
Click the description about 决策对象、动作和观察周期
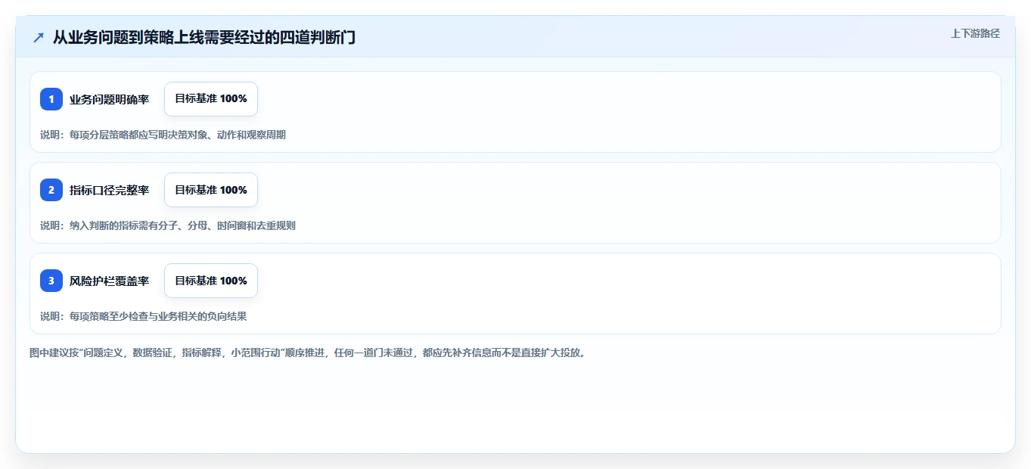click(163, 135)
